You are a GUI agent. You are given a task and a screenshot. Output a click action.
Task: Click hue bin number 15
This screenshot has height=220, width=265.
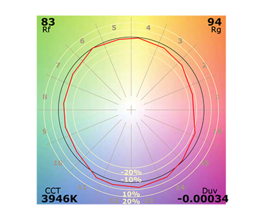[x=205, y=163]
